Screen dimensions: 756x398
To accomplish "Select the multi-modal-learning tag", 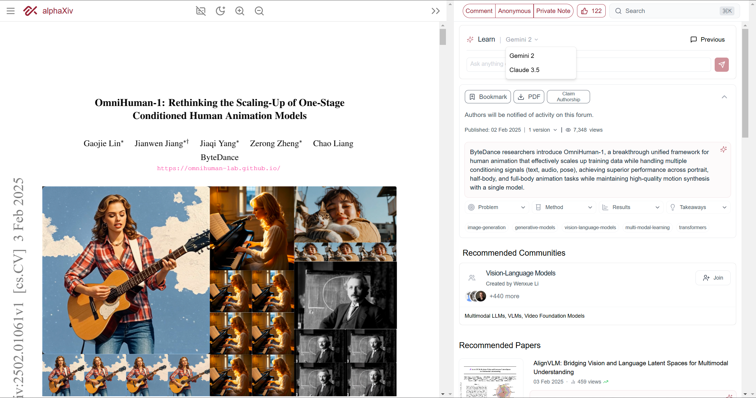I will [x=647, y=227].
